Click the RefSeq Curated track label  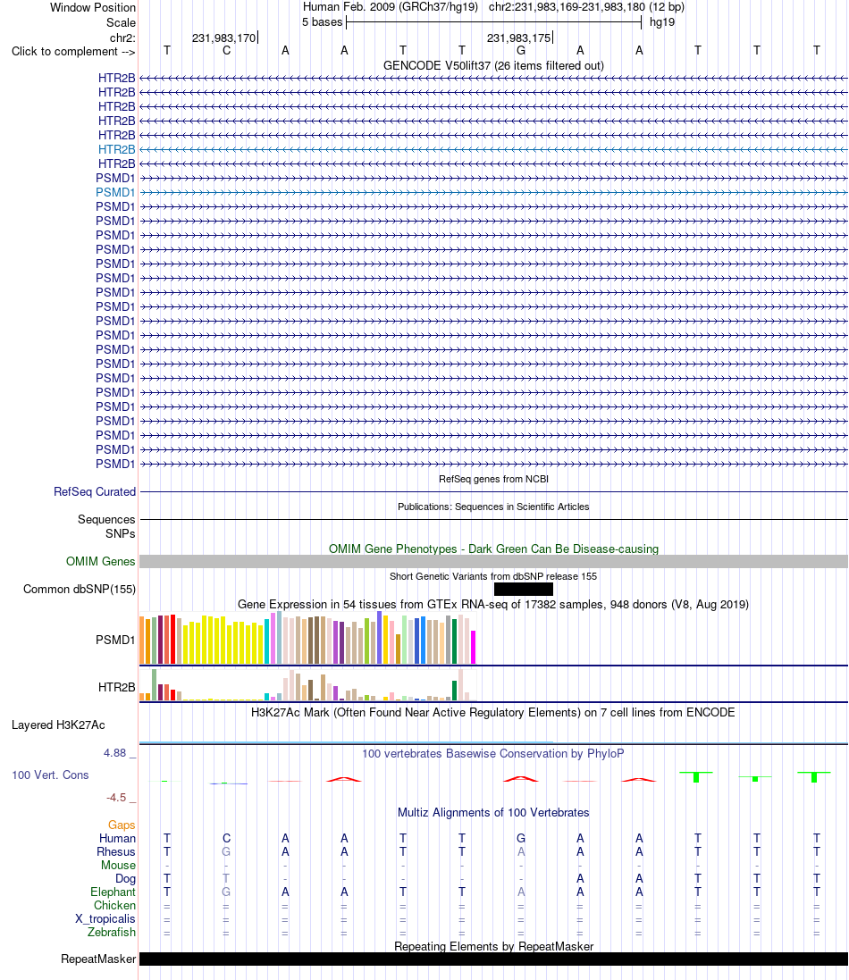click(x=95, y=492)
